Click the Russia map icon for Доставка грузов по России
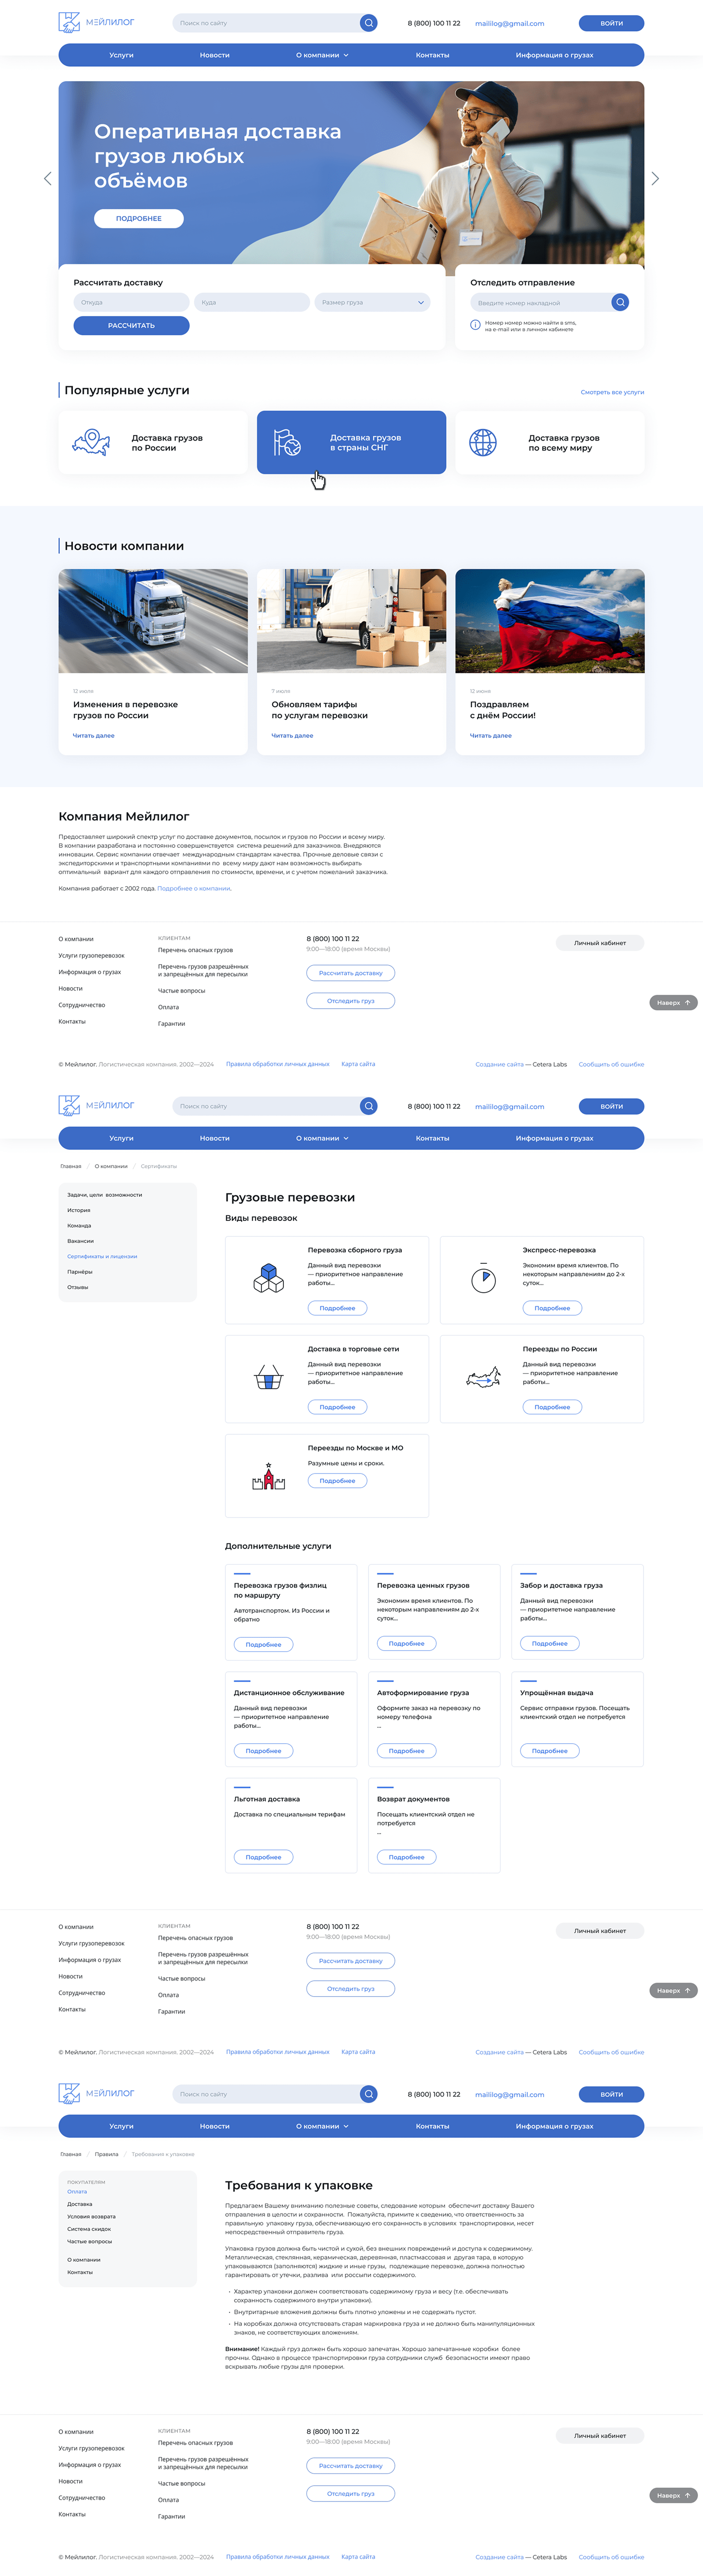The image size is (703, 2576). 91,442
